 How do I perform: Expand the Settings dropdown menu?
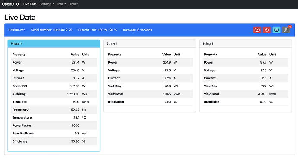47,4
